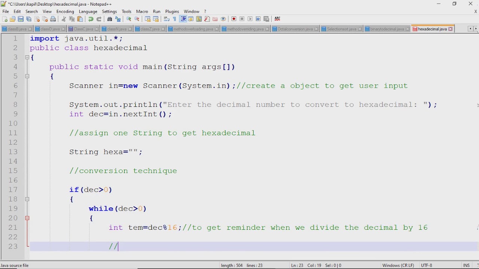Open the Edit menu

[x=17, y=12]
